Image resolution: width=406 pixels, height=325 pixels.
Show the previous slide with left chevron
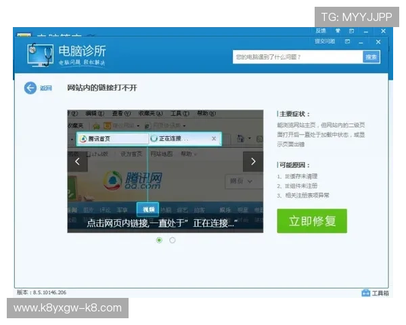point(77,161)
